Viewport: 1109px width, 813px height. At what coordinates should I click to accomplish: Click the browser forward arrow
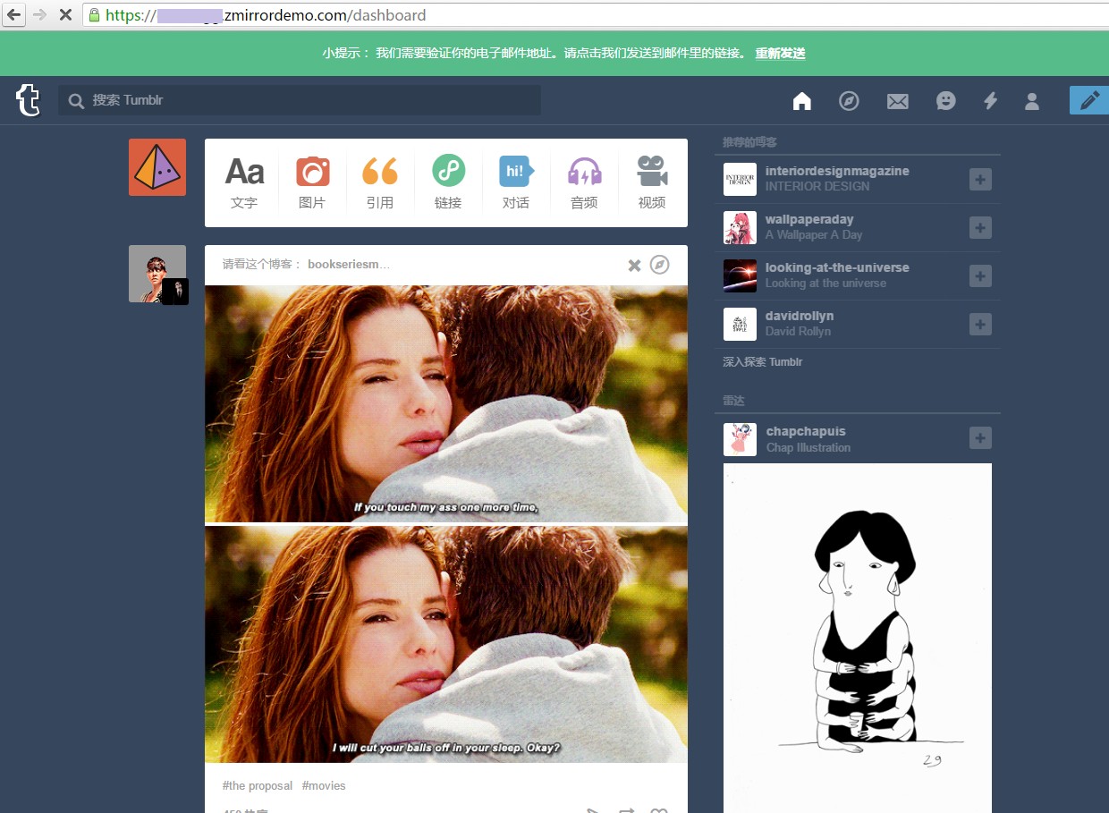pos(39,15)
